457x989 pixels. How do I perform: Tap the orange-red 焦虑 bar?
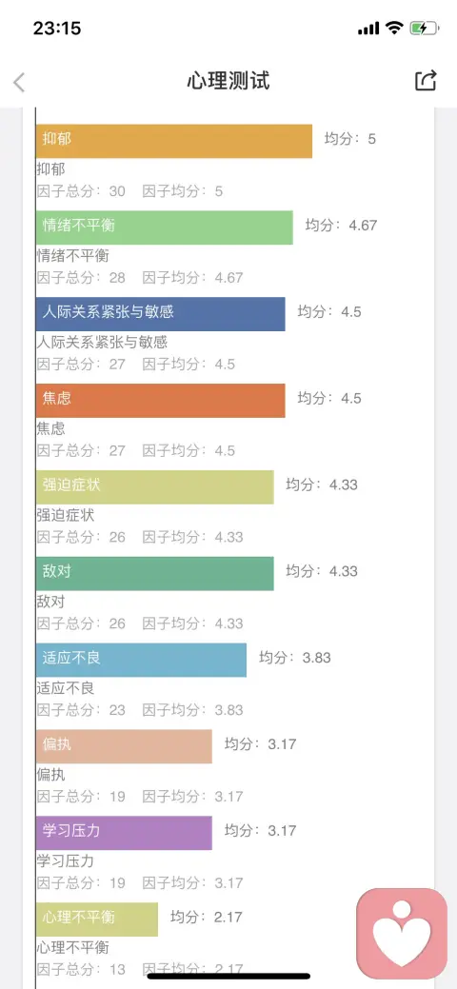160,400
